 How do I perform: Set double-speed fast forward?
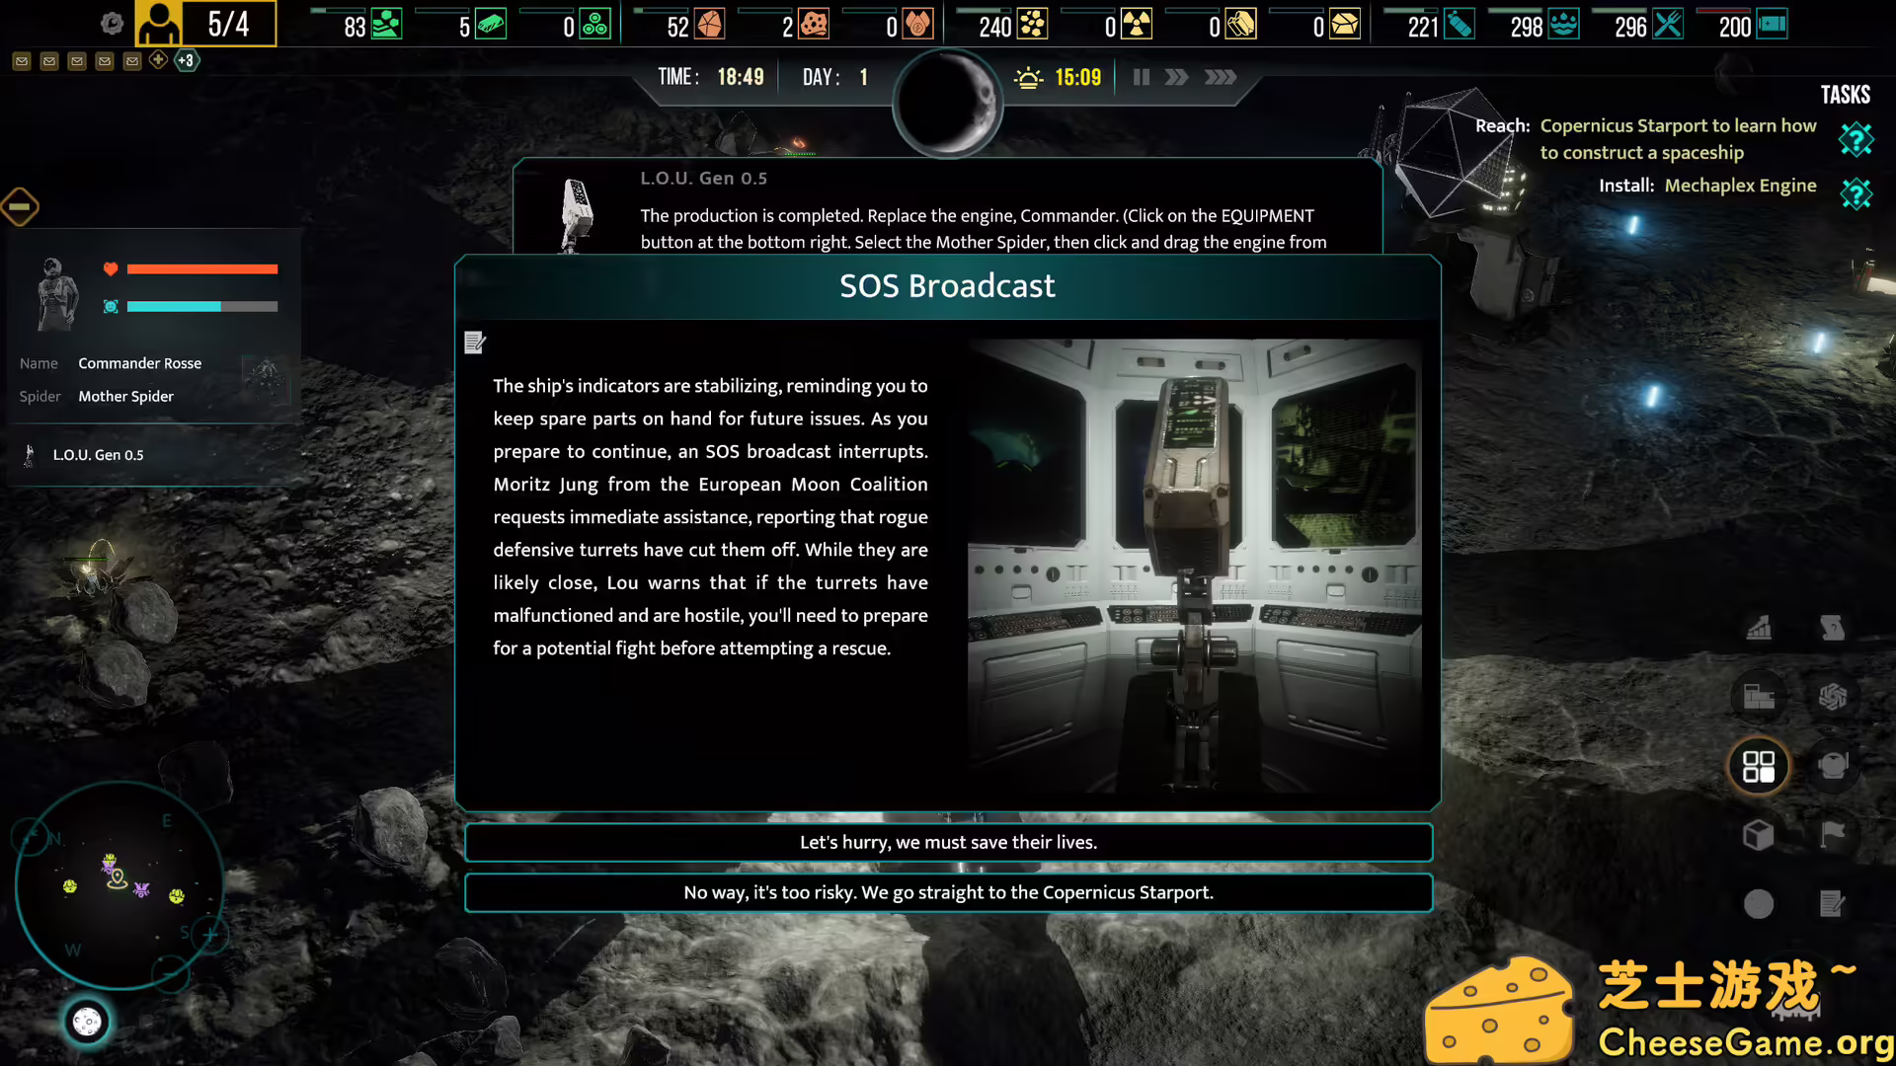[1176, 77]
